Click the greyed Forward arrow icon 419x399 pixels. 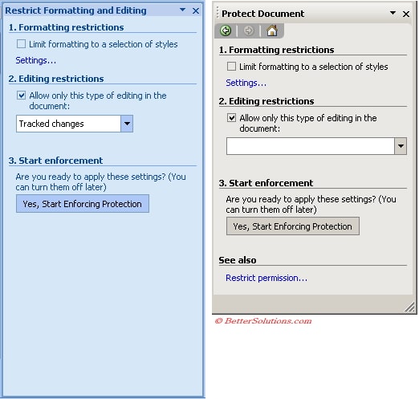tap(249, 31)
